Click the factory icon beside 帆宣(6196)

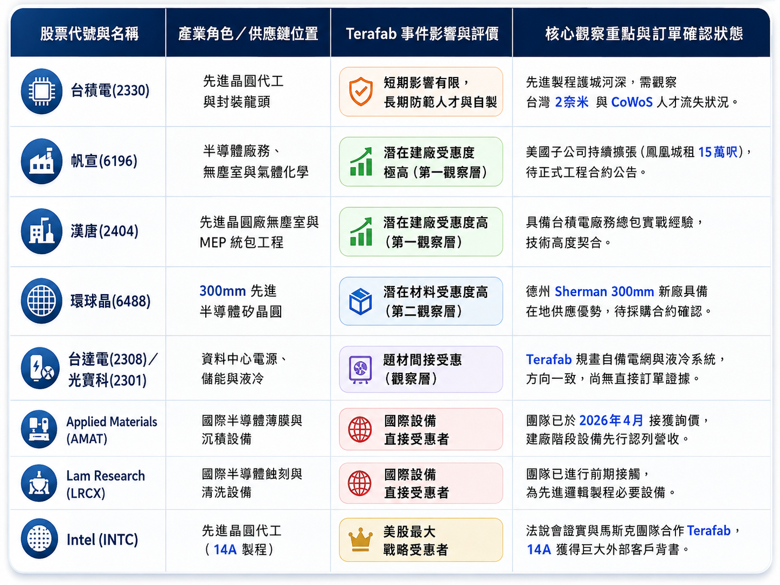tap(41, 161)
